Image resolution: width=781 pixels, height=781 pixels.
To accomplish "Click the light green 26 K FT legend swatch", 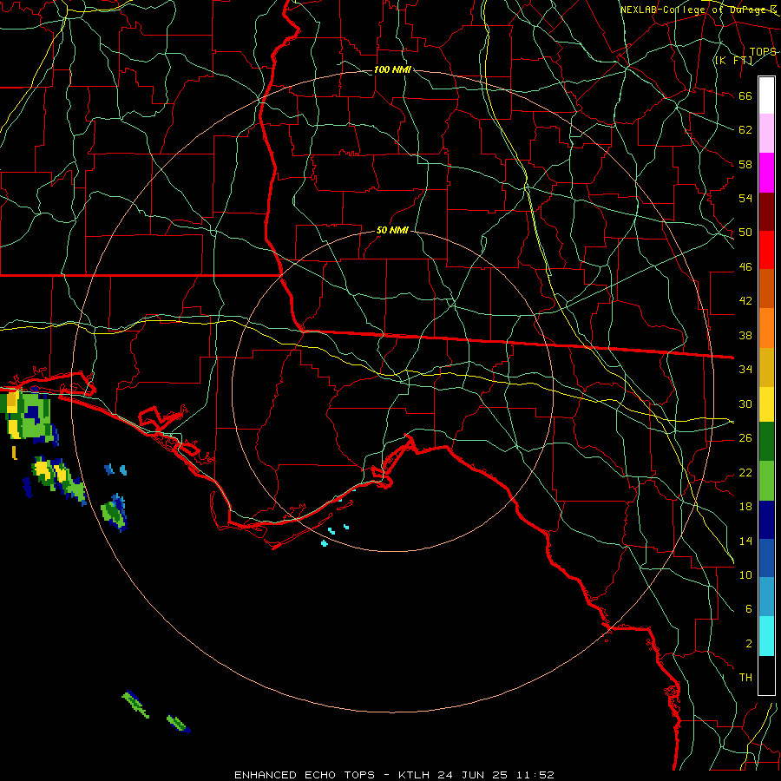I will tap(766, 481).
